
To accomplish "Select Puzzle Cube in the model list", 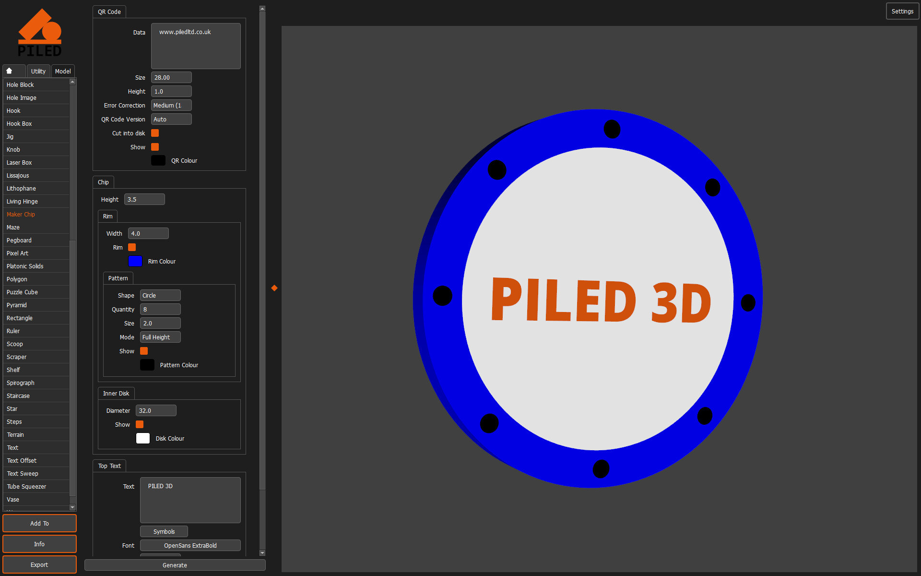I will click(x=36, y=292).
